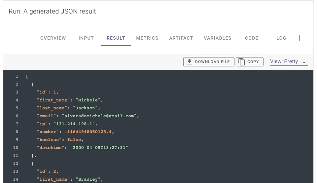The width and height of the screenshot is (317, 183).
Task: Click the last_name value "Jackson"
Action: pos(85,108)
